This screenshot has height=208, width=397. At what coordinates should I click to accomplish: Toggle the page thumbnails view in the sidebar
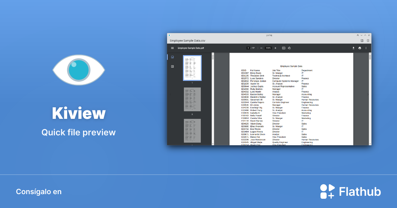tap(172, 57)
